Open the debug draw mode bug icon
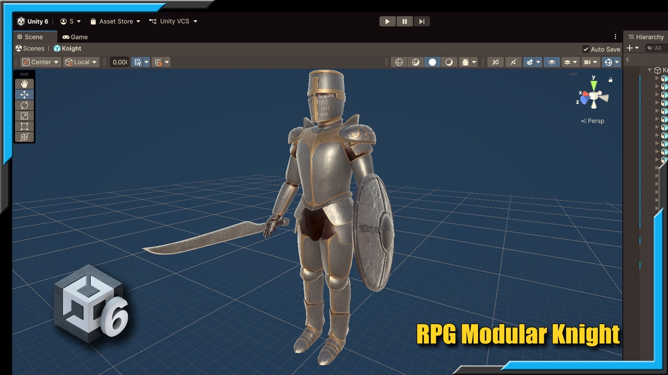Viewport: 668px width, 375px height. [x=465, y=62]
